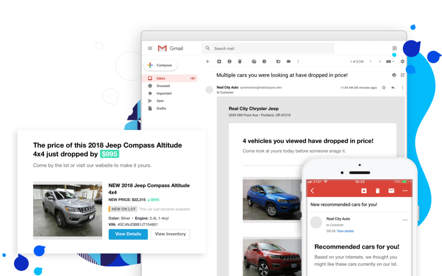Screen dimensions: 442x276
Task: Open the Gmail main menu hamburger icon
Action: click(x=150, y=49)
